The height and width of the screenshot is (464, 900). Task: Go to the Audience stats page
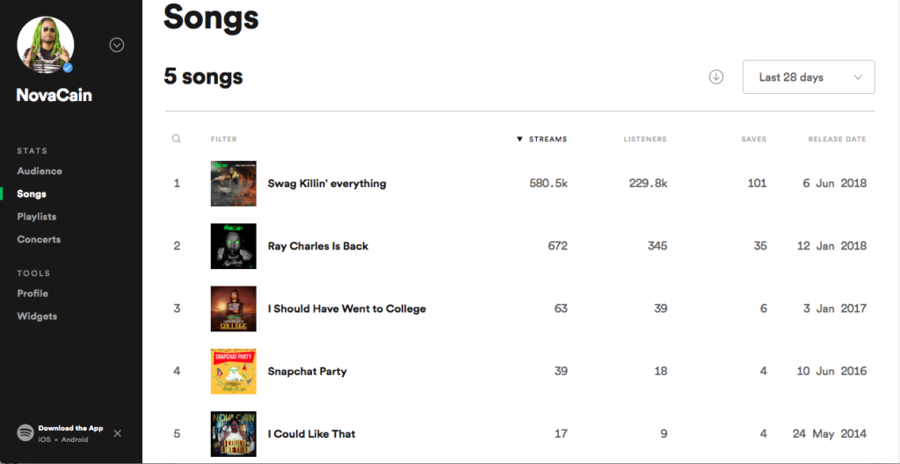click(39, 170)
